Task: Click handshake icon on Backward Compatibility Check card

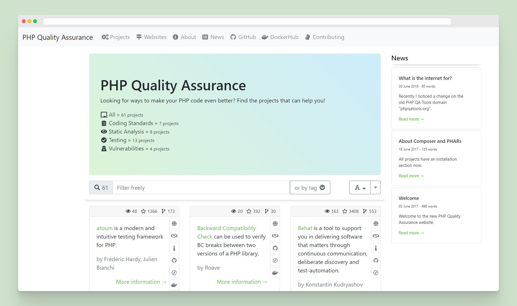Action: [275, 236]
